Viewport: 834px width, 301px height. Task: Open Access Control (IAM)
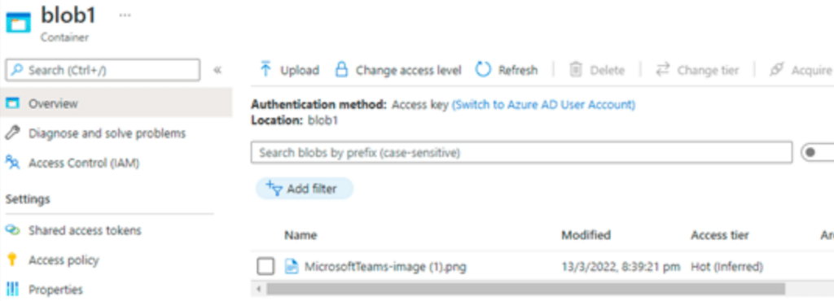(84, 163)
